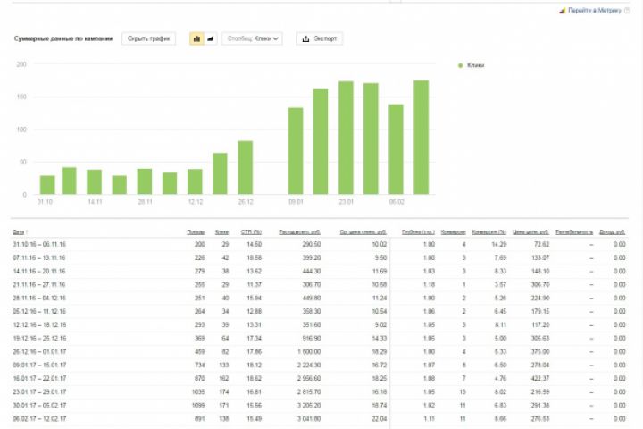Click the goal price value 72.62
Image resolution: width=643 pixels, height=429 pixels.
[x=541, y=244]
